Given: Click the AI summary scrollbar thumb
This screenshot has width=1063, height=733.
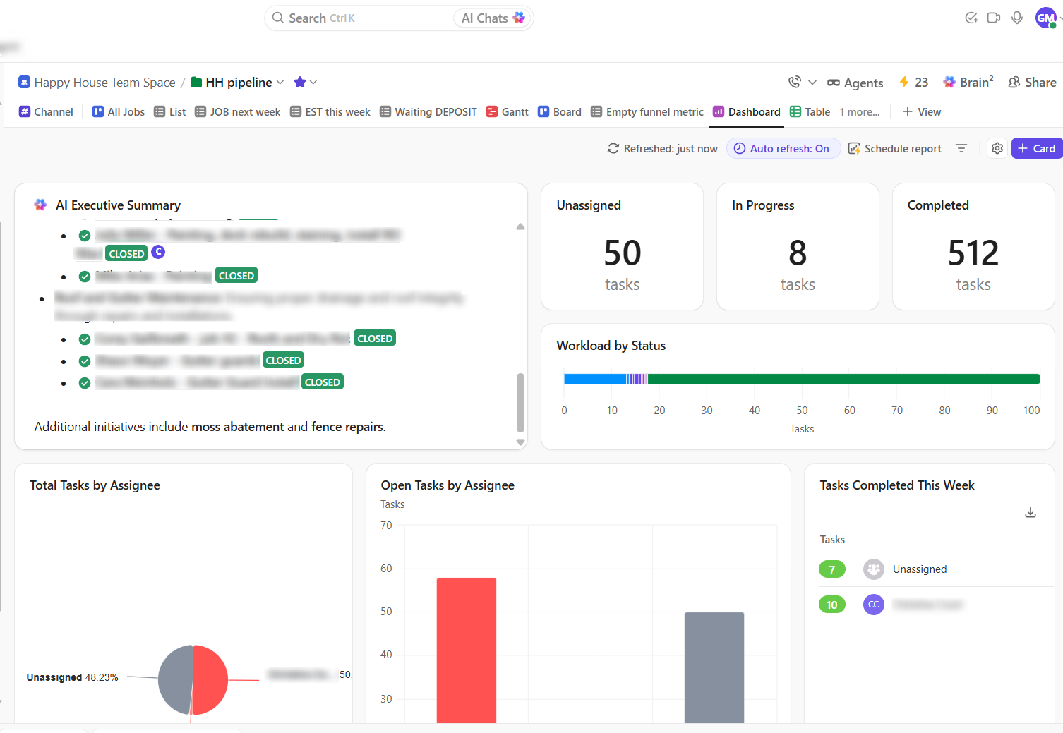Looking at the screenshot, I should [x=520, y=402].
